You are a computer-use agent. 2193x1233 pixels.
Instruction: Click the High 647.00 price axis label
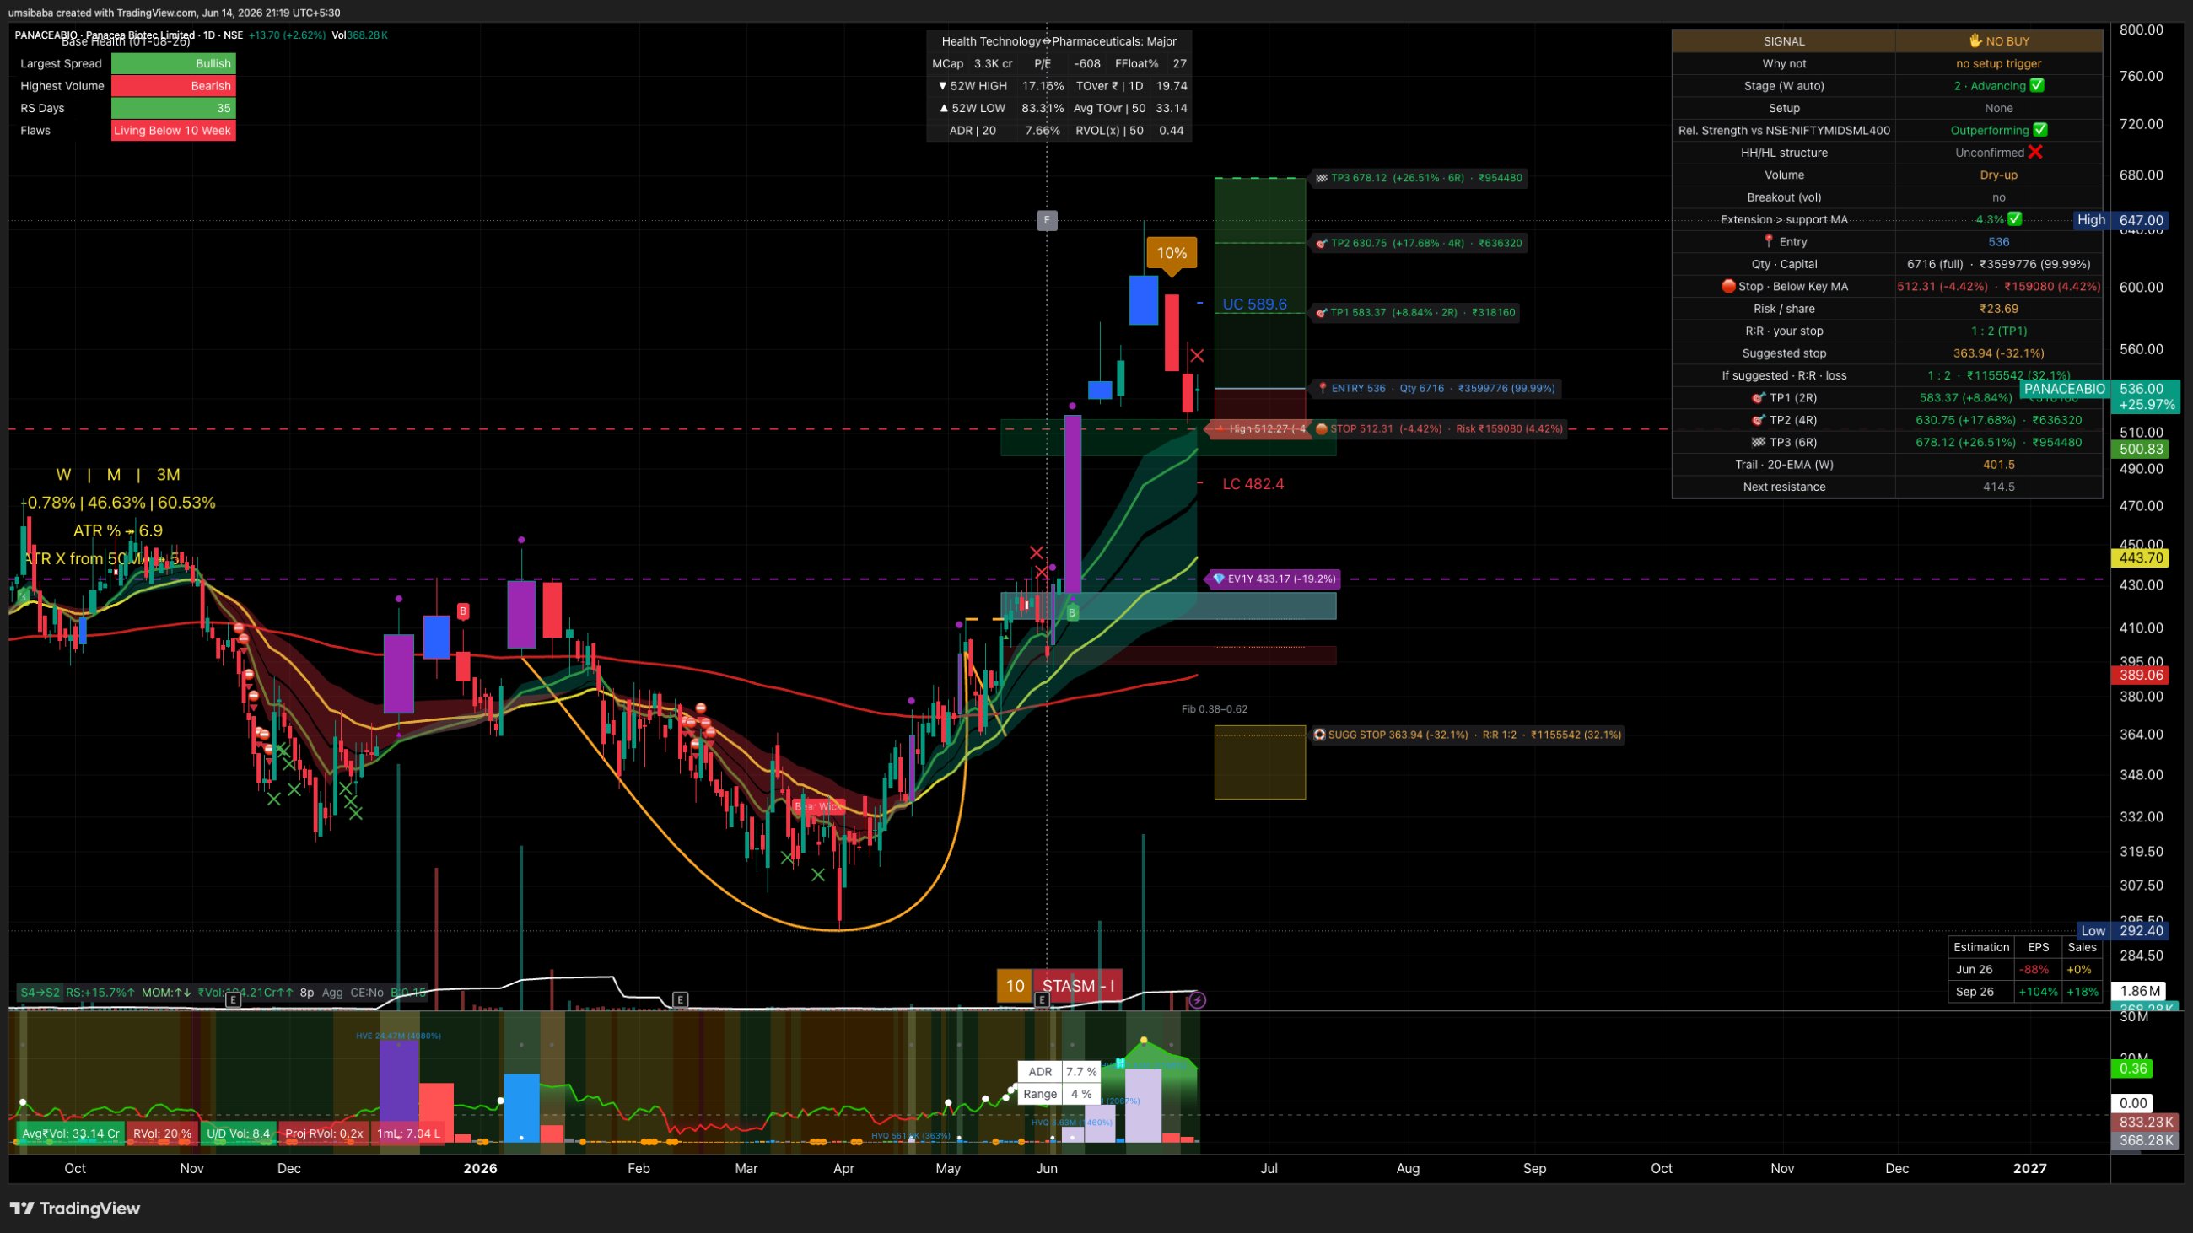2120,219
